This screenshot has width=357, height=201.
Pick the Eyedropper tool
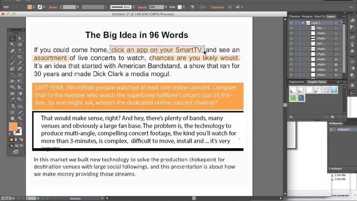12,99
